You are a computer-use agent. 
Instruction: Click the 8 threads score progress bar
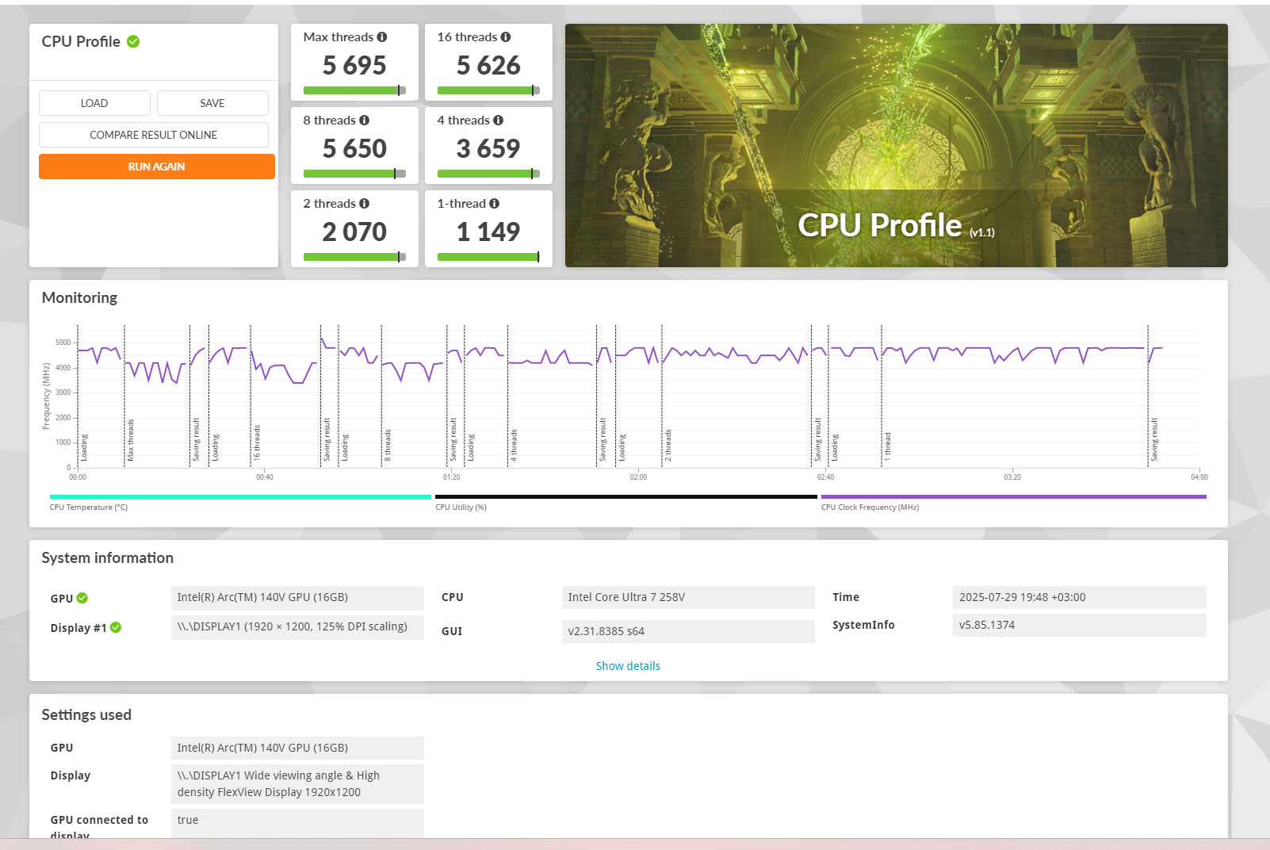pyautogui.click(x=354, y=174)
